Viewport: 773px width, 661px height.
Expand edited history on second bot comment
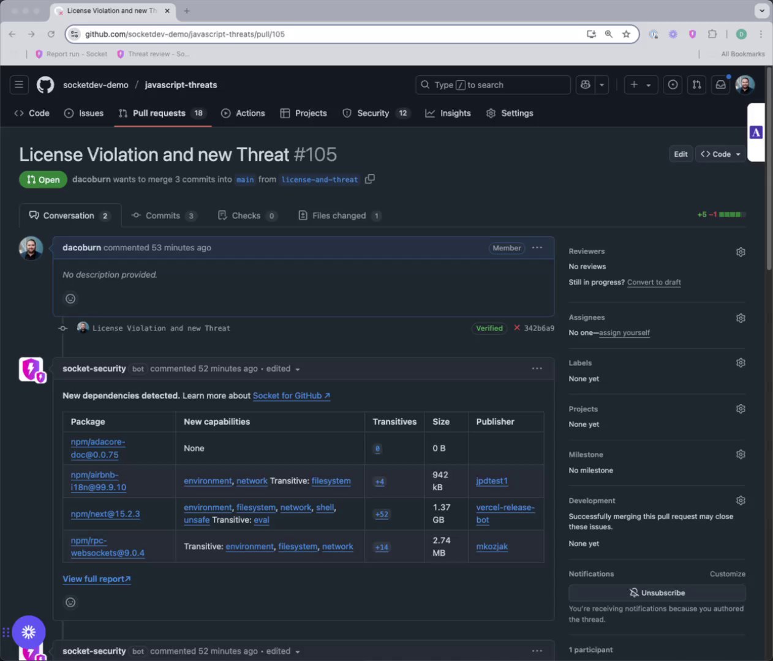point(284,651)
